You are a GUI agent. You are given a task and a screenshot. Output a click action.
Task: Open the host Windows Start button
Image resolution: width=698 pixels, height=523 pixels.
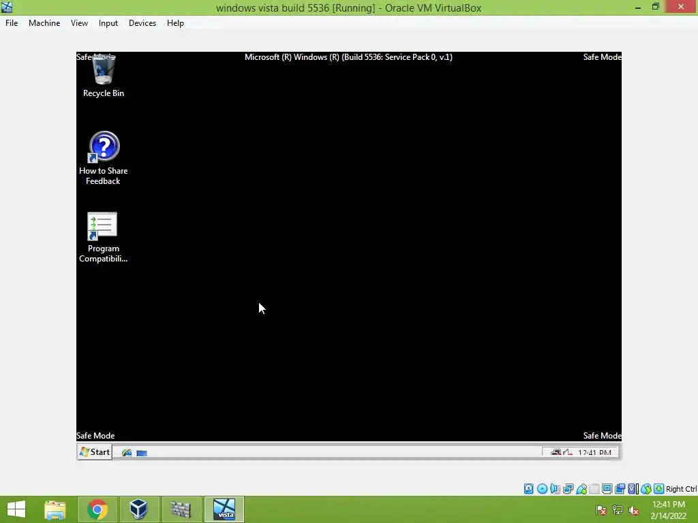point(16,509)
